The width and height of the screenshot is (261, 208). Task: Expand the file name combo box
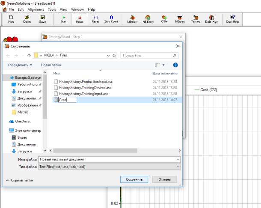pos(178,159)
